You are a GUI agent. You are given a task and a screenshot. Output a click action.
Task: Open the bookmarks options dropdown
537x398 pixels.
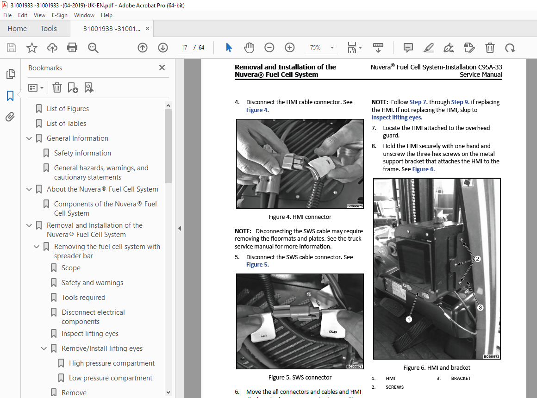coord(36,87)
